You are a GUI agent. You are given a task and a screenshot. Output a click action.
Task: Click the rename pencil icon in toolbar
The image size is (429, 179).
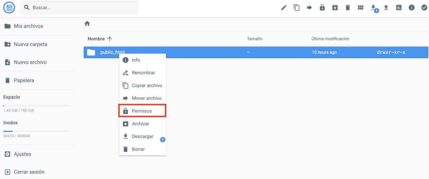pyautogui.click(x=284, y=8)
